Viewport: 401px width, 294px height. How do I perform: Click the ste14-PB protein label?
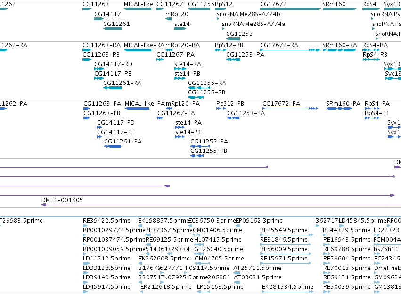(188, 132)
